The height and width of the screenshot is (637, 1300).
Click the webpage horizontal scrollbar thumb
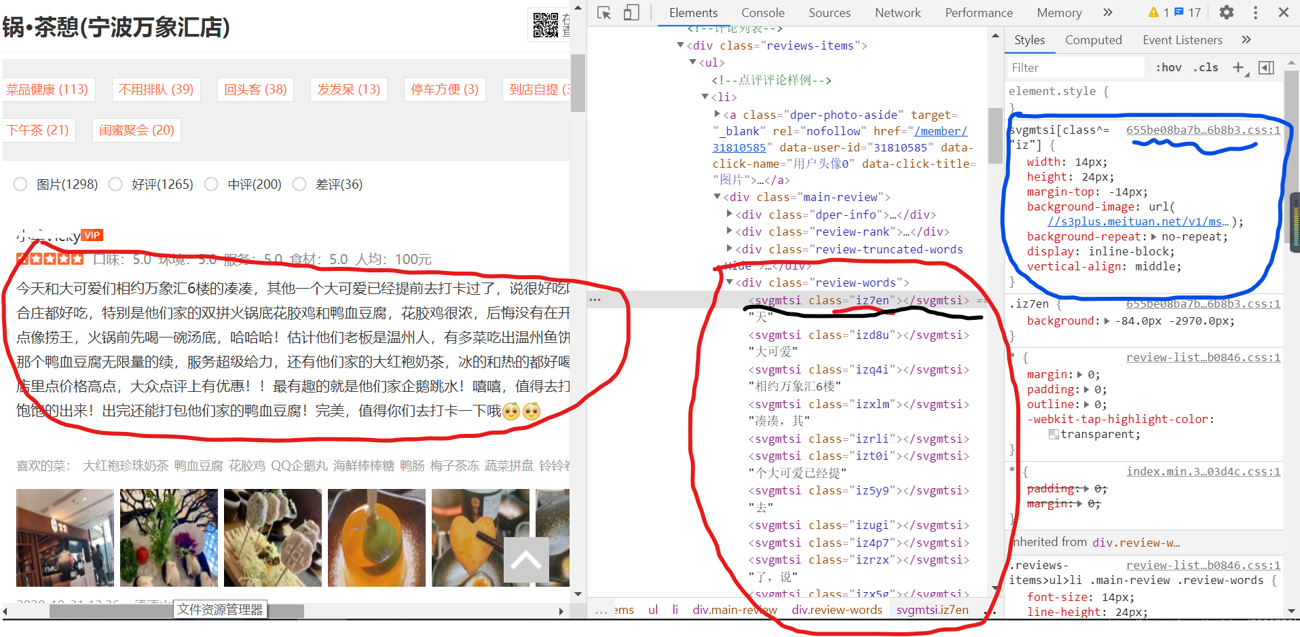click(177, 611)
